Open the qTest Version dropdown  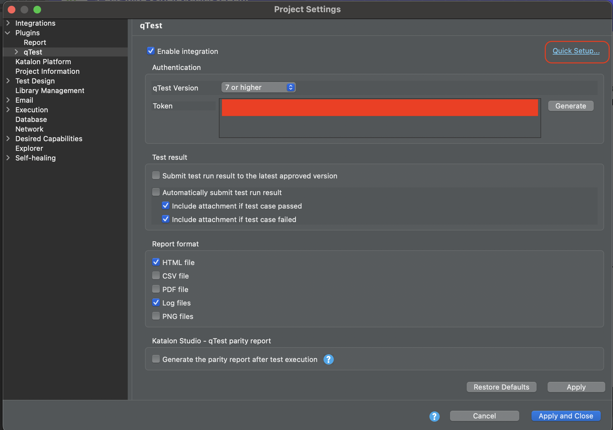coord(258,87)
